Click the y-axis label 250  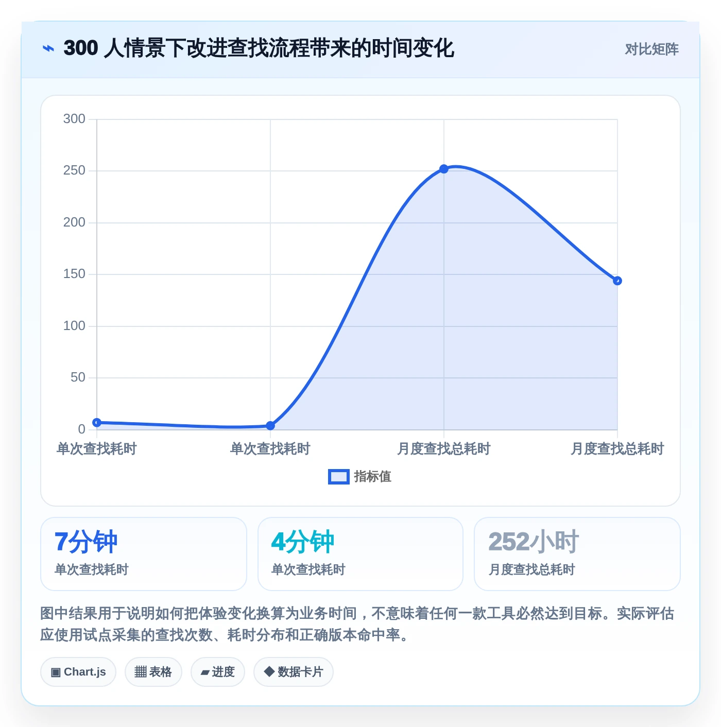[74, 170]
